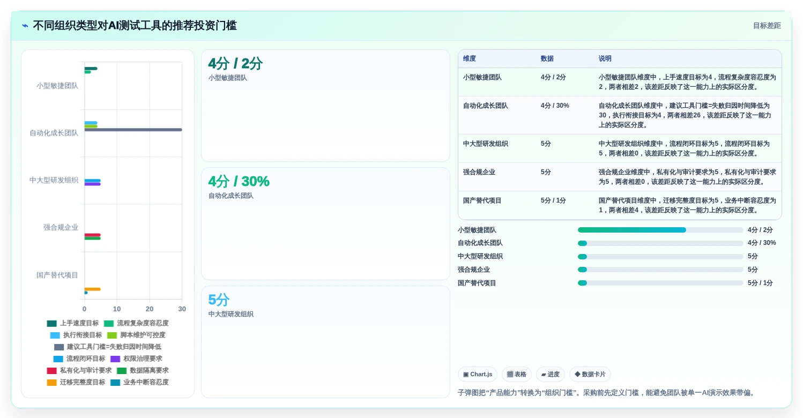Click the 4分 / 2分 progress value label
The width and height of the screenshot is (803, 418).
(x=760, y=230)
